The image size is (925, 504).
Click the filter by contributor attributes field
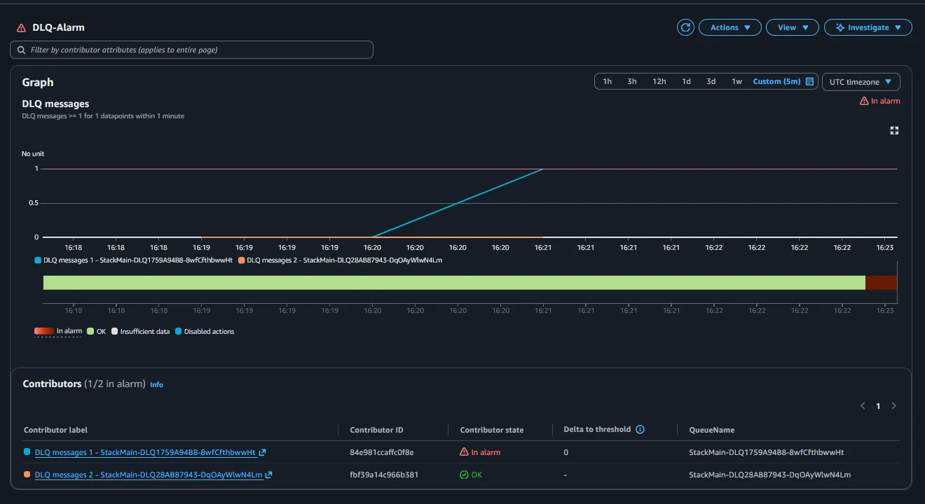click(191, 50)
